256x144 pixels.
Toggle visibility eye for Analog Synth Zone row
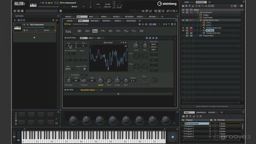point(183,28)
